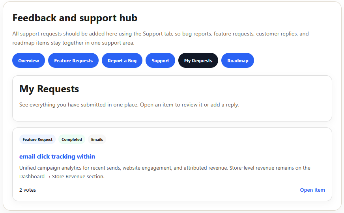Click the 'All support requests should be added' paragraph

161,38
